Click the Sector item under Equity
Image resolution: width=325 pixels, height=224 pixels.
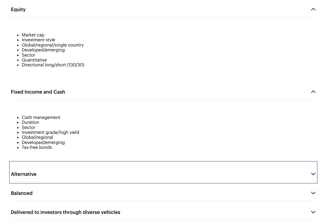click(x=28, y=55)
